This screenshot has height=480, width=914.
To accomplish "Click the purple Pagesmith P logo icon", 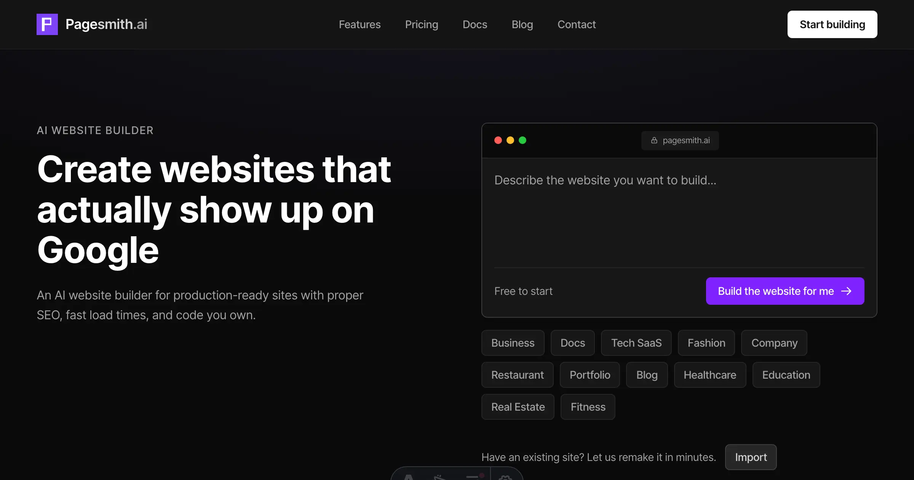I will (47, 24).
